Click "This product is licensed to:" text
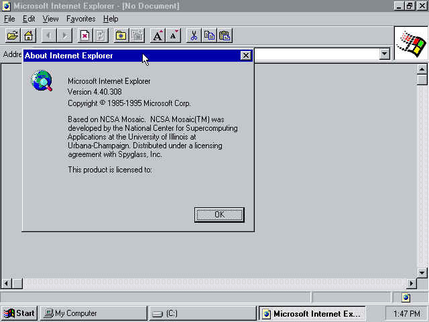Image resolution: width=429 pixels, height=322 pixels. click(x=110, y=170)
